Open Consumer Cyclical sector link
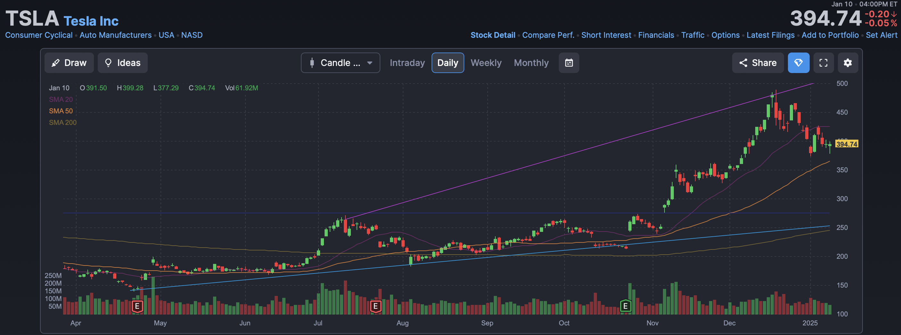 39,35
